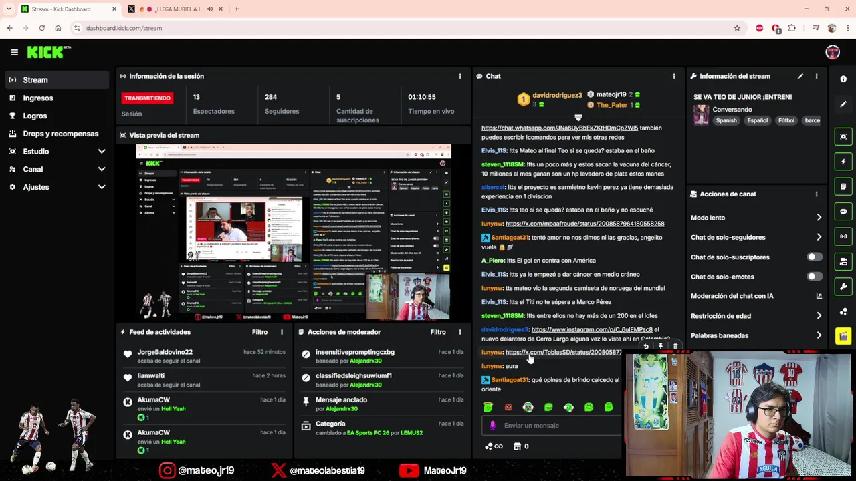Toggle the broadcast signal widget icon in sidebar
Viewport: 856px width, 481px height.
coord(843,236)
